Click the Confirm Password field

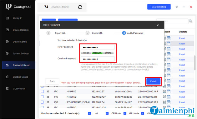pos(98,59)
